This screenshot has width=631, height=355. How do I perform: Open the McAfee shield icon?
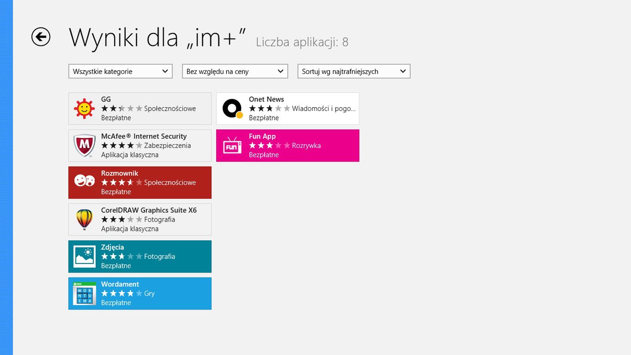point(85,146)
